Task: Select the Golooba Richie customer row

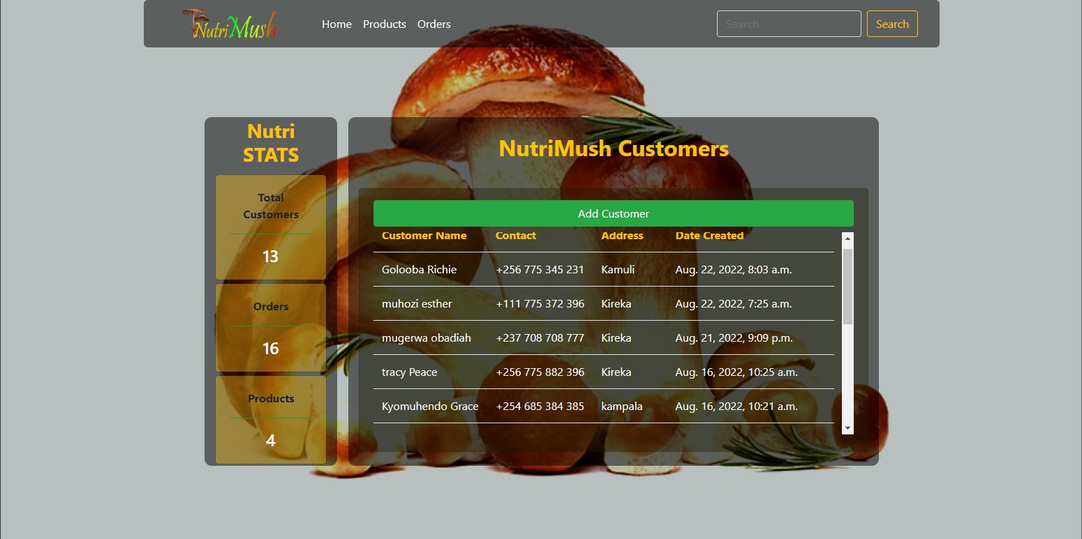Action: tap(604, 270)
